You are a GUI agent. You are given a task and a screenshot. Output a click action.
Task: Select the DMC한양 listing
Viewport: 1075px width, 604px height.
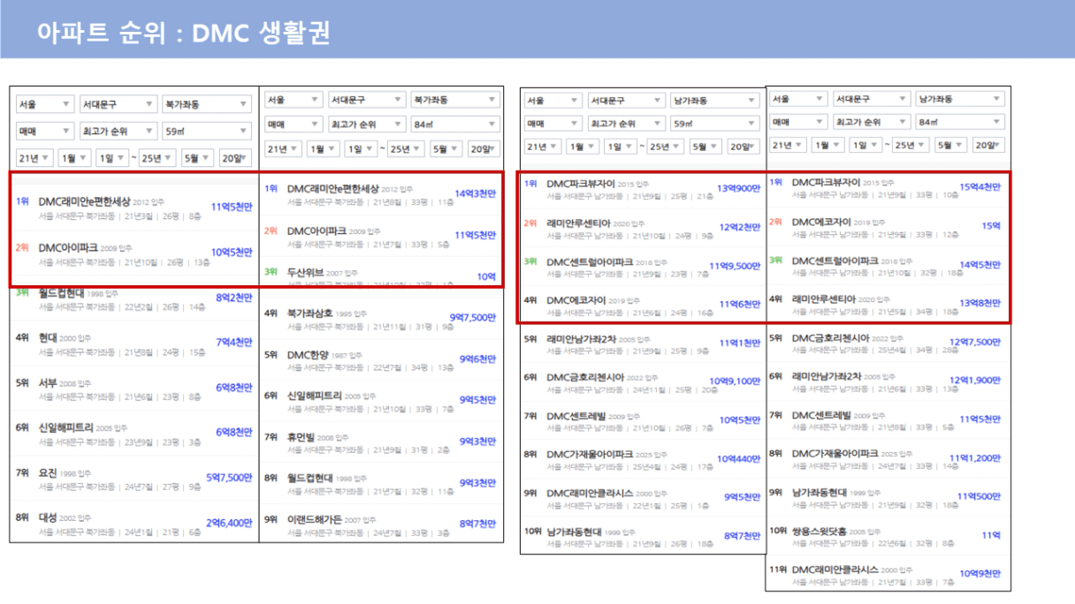(x=309, y=354)
